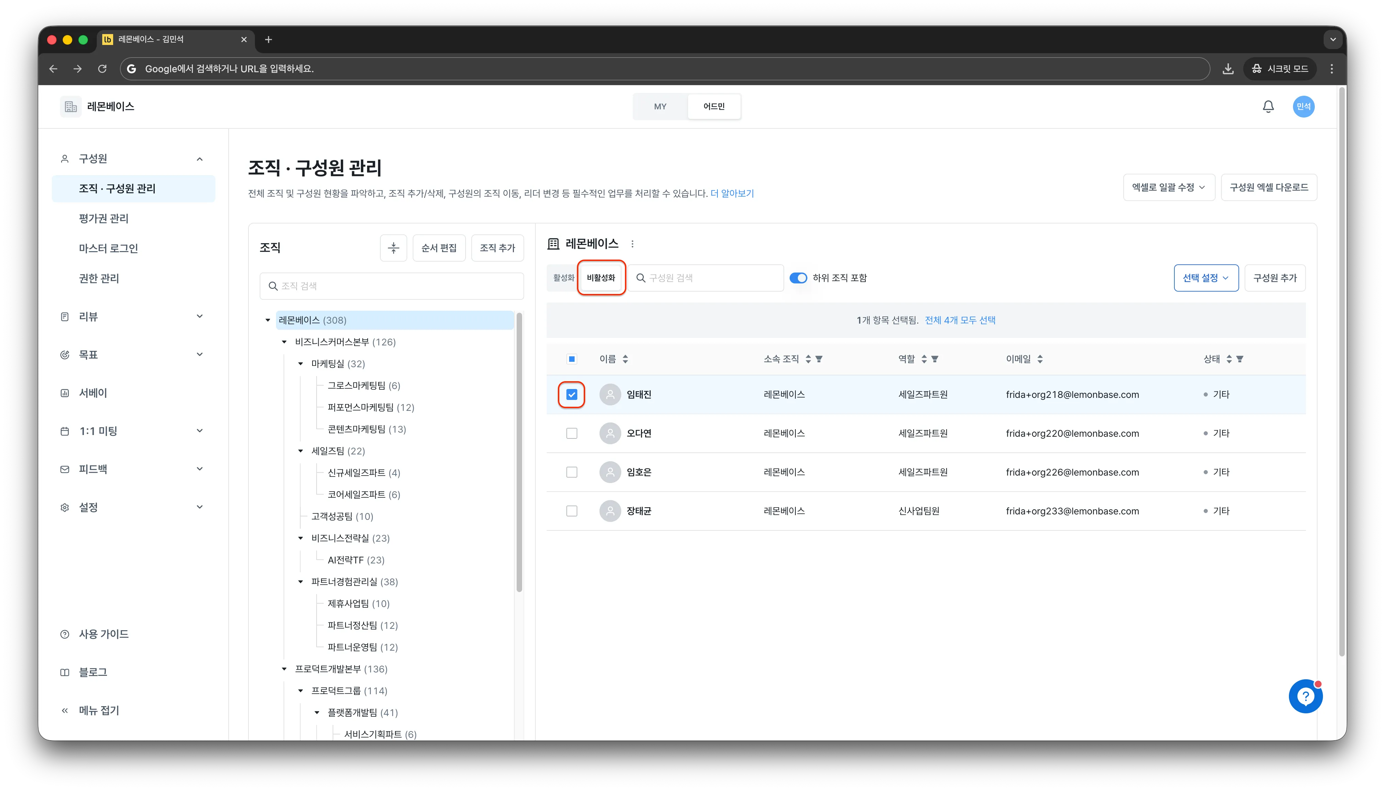Open the 선택 설정 dropdown
This screenshot has height=791, width=1385.
pyautogui.click(x=1206, y=278)
